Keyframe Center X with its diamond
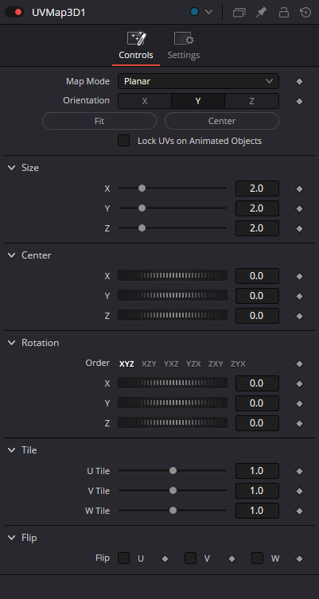Viewport: 319px width, 599px height. tap(300, 276)
